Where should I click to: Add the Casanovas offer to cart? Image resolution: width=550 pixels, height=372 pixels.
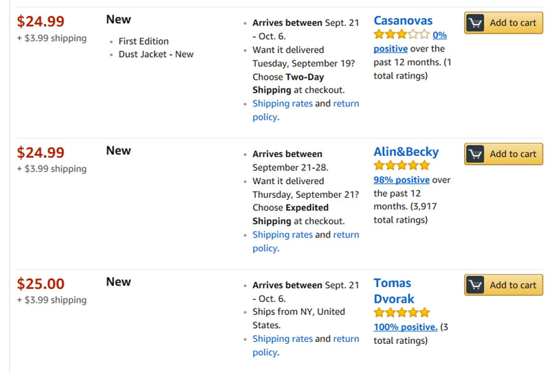click(x=503, y=23)
